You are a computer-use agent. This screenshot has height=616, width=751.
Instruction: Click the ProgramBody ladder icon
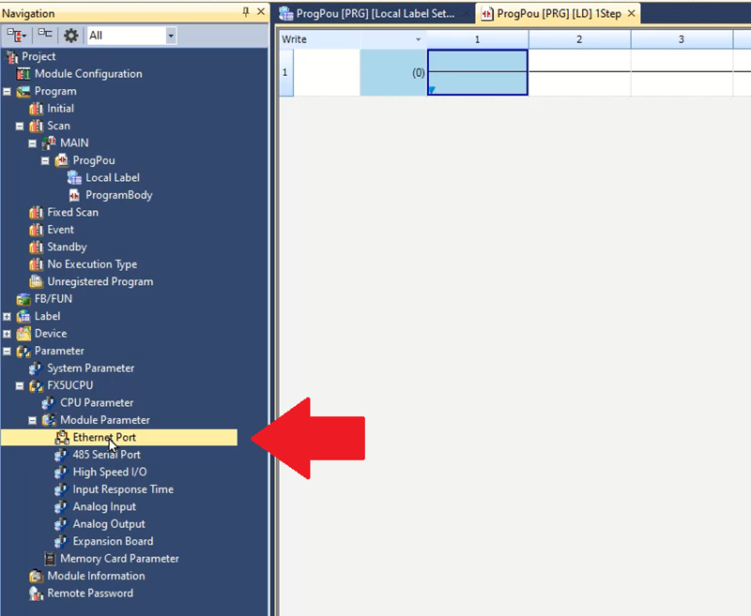[x=74, y=195]
